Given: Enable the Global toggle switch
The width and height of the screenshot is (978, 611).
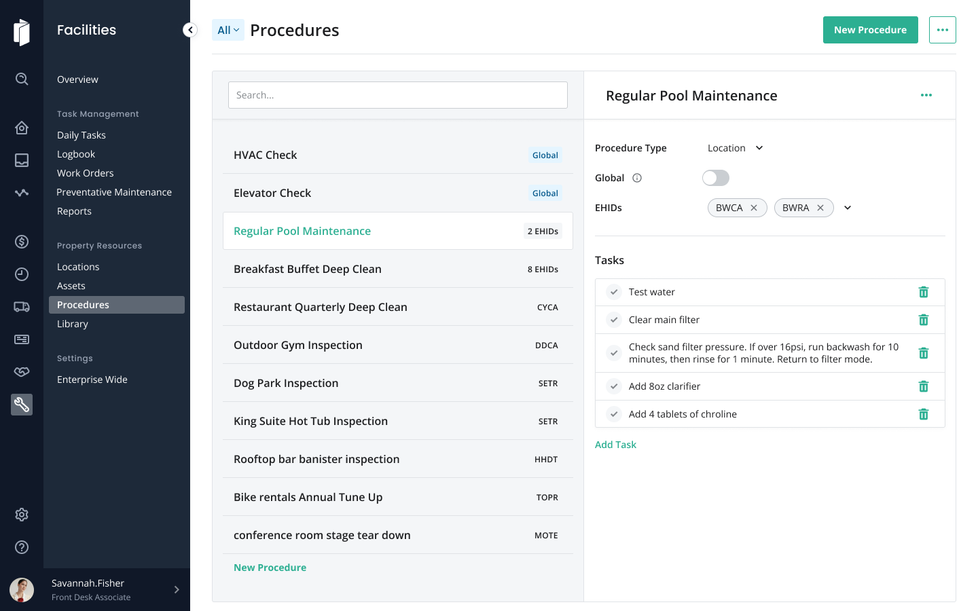Looking at the screenshot, I should point(716,178).
